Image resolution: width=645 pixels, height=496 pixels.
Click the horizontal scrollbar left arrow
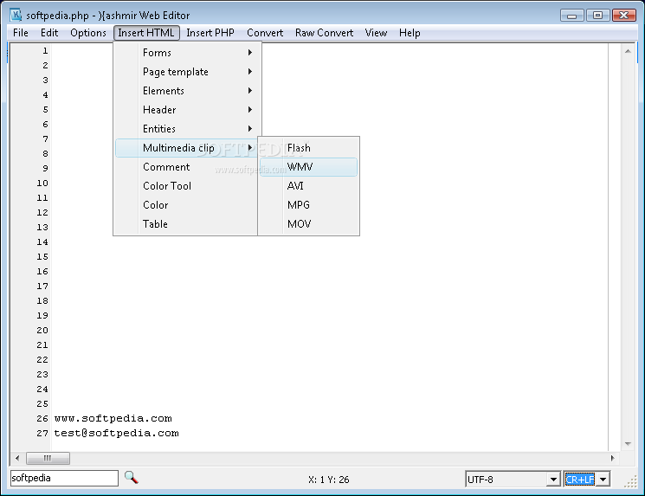pyautogui.click(x=17, y=458)
